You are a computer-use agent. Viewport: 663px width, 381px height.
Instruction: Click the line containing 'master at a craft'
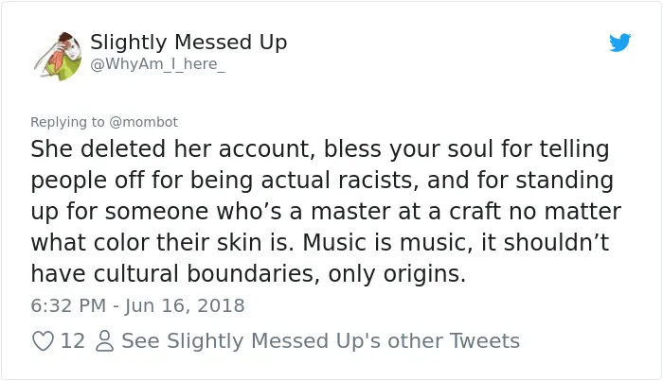(x=326, y=212)
